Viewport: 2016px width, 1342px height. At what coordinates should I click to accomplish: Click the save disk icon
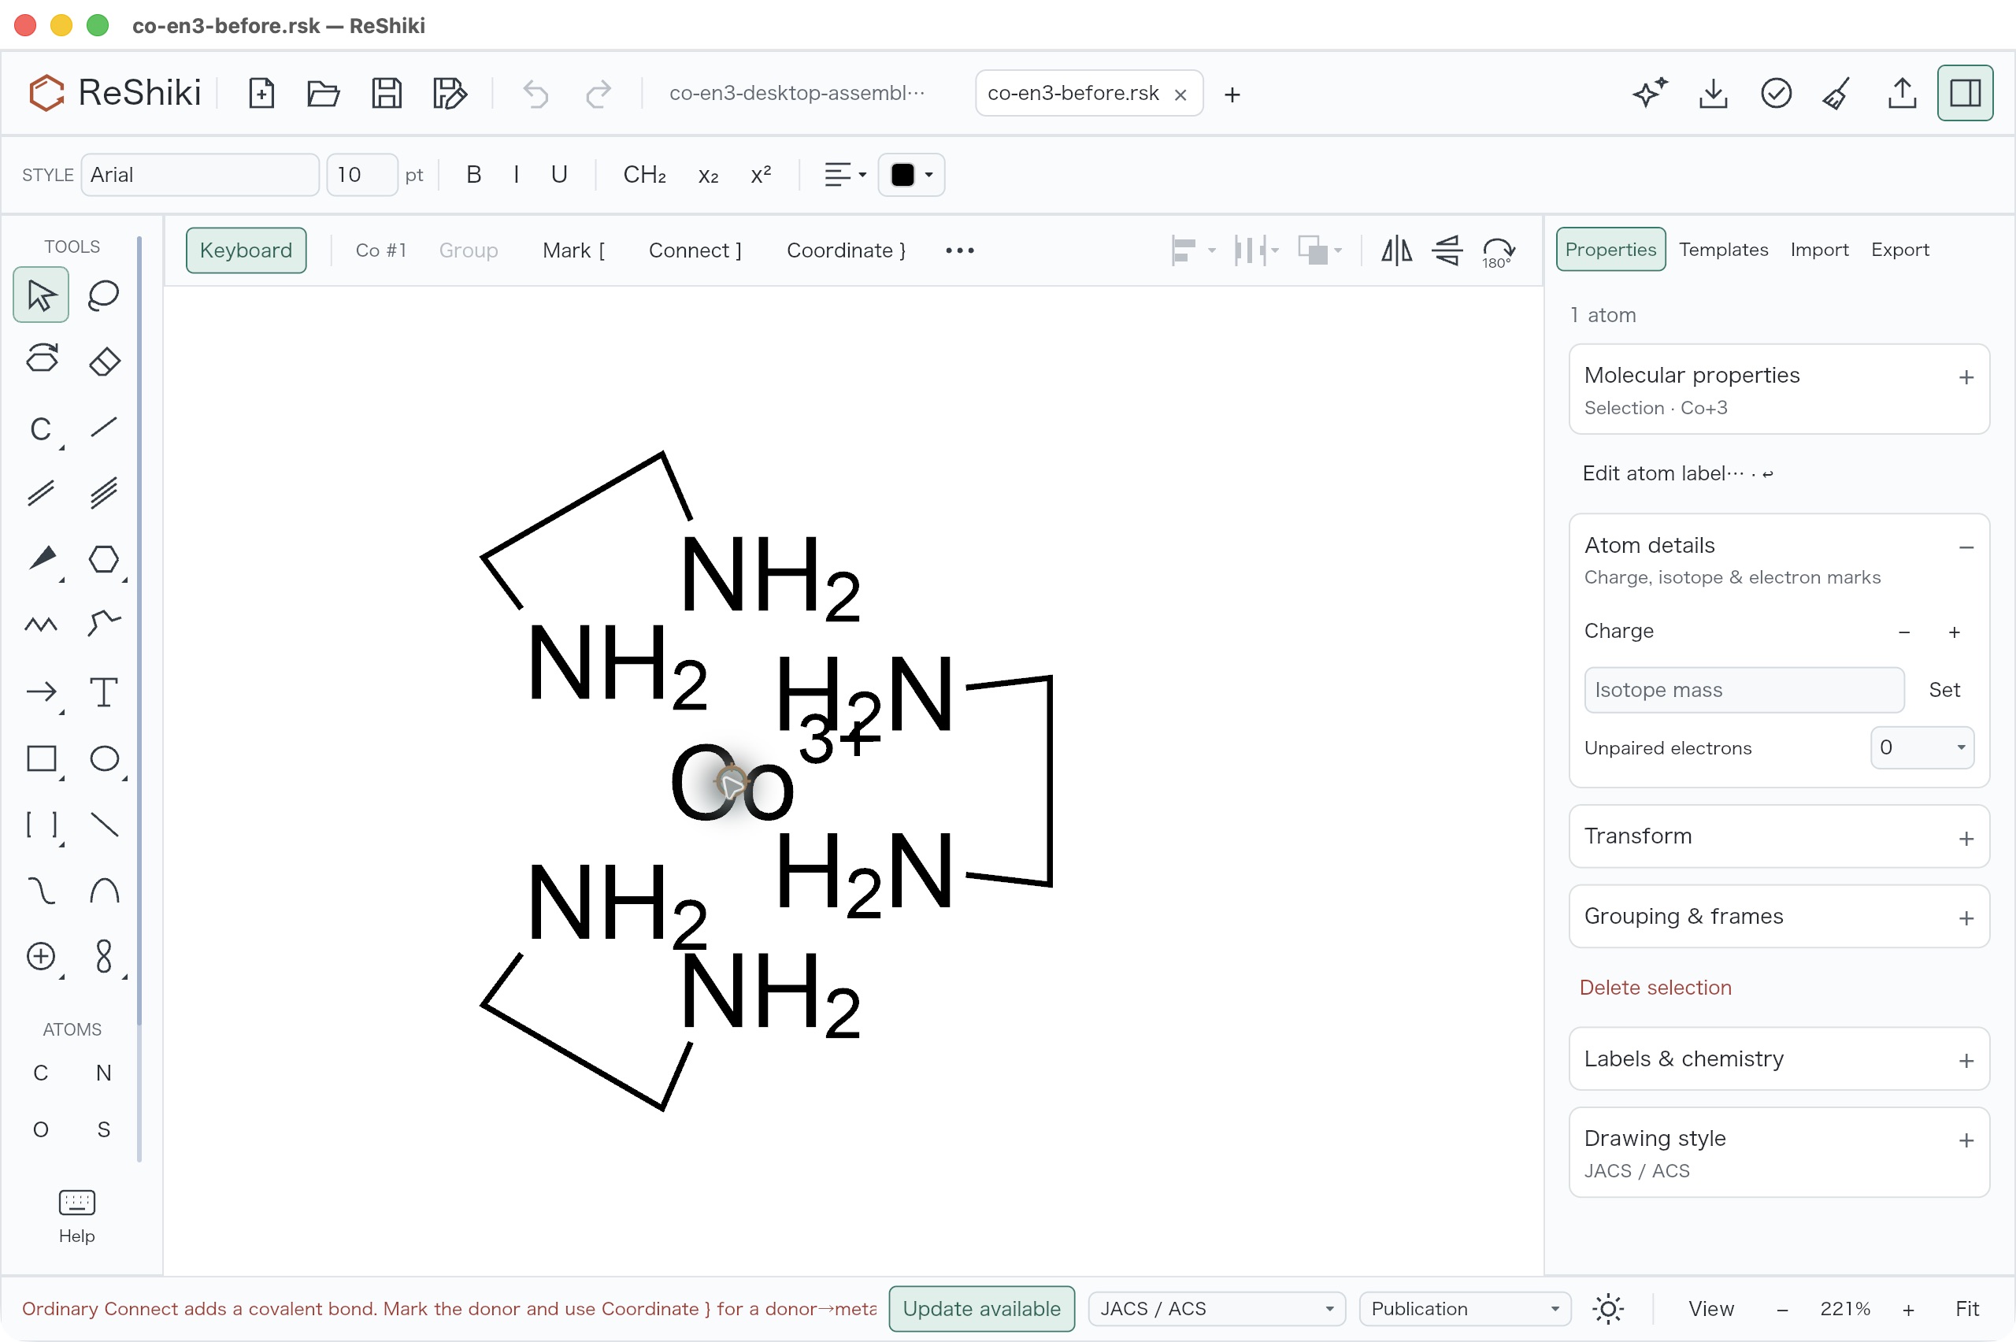coord(386,92)
